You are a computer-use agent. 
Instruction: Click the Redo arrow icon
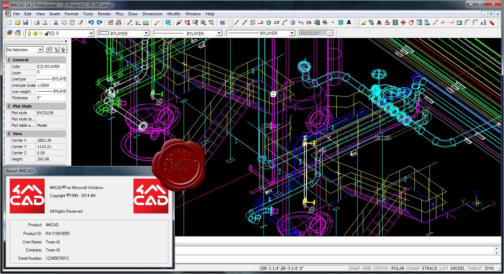pyautogui.click(x=99, y=23)
